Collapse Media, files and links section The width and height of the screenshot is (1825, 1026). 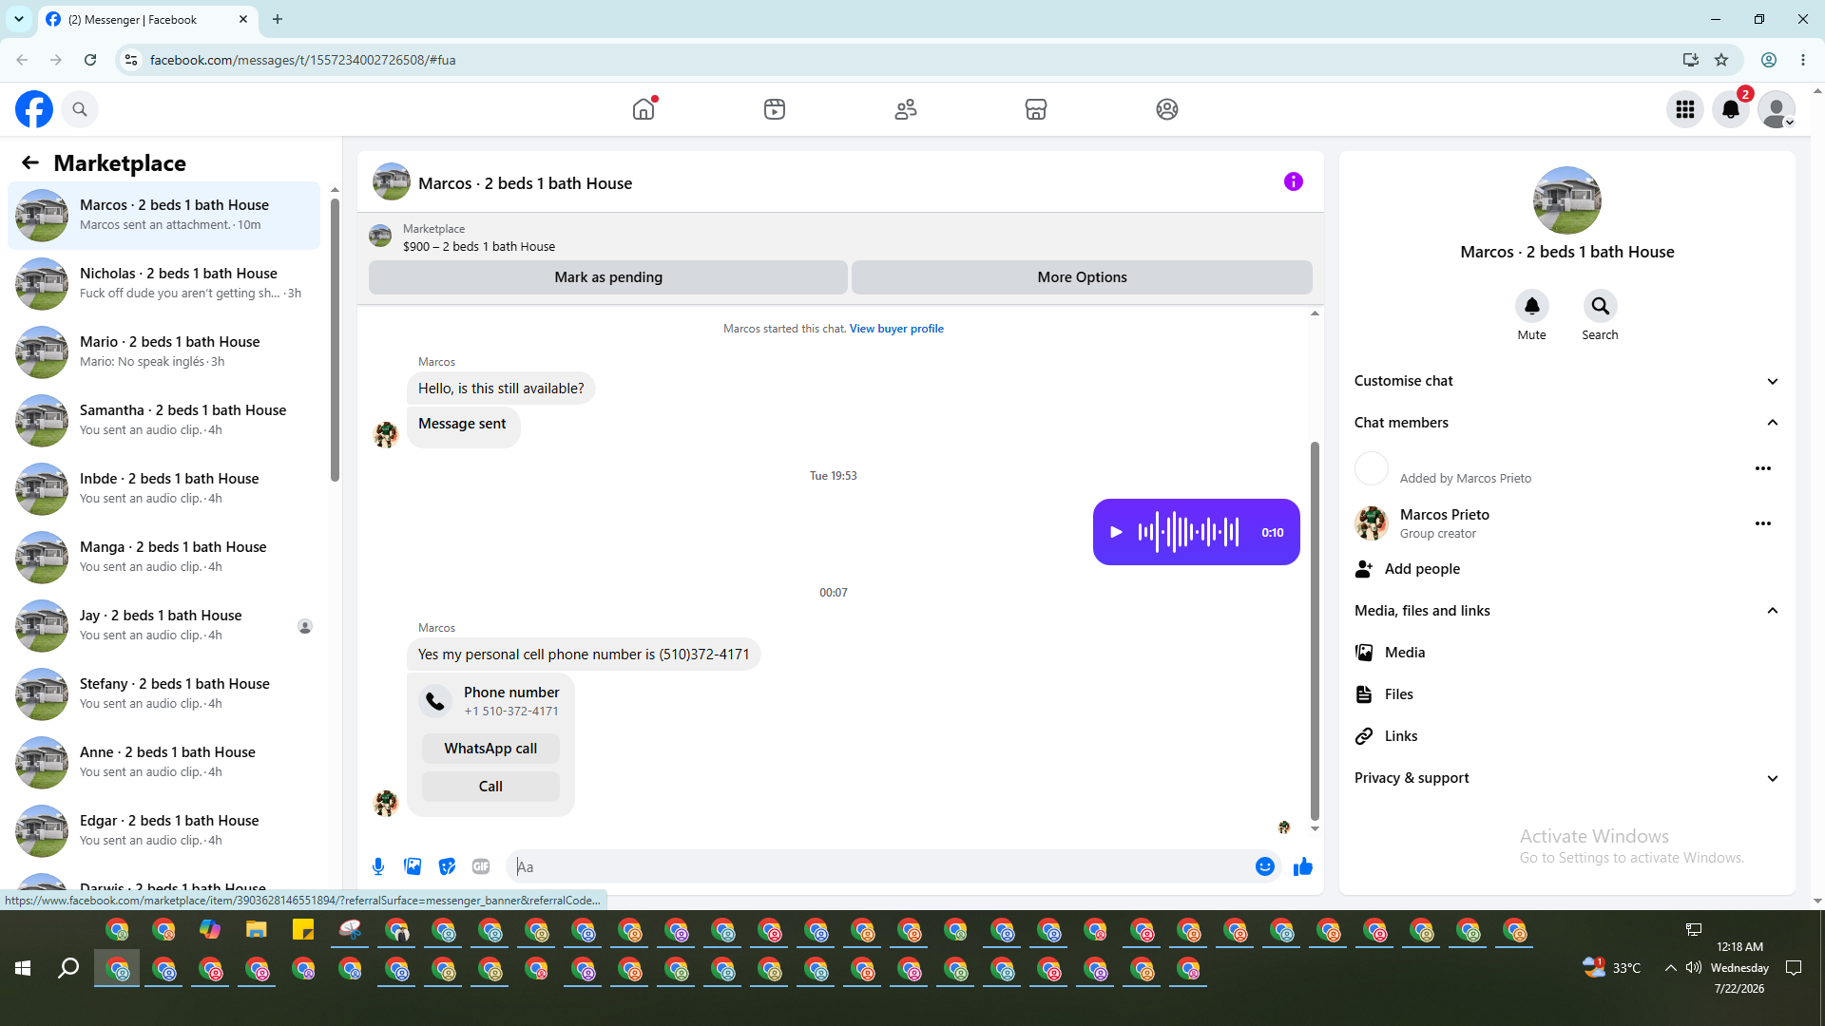pyautogui.click(x=1566, y=611)
